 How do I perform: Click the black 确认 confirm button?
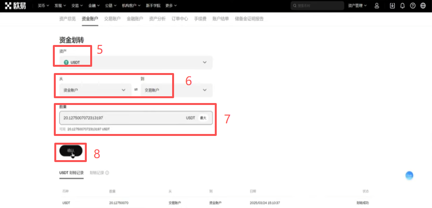[71, 150]
